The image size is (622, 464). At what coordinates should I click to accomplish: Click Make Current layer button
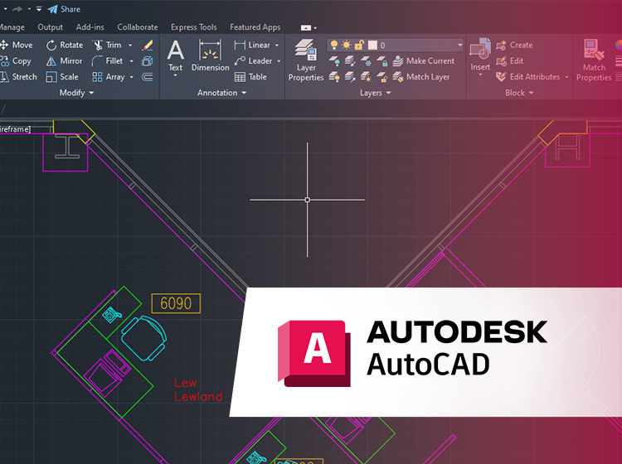(x=423, y=61)
